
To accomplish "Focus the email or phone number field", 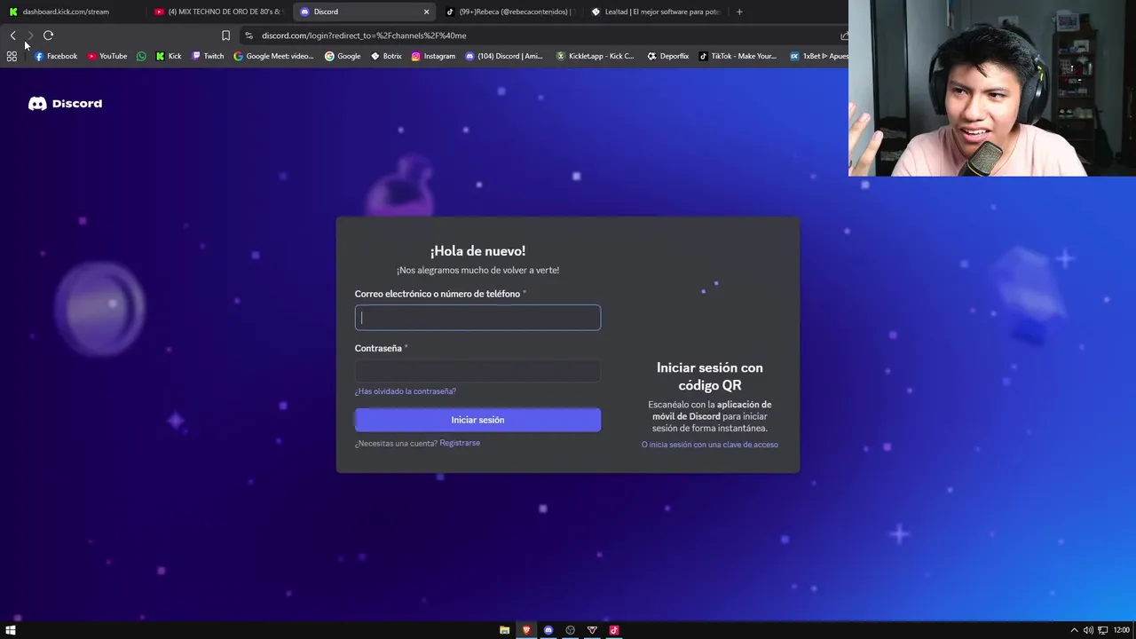I will 477,318.
